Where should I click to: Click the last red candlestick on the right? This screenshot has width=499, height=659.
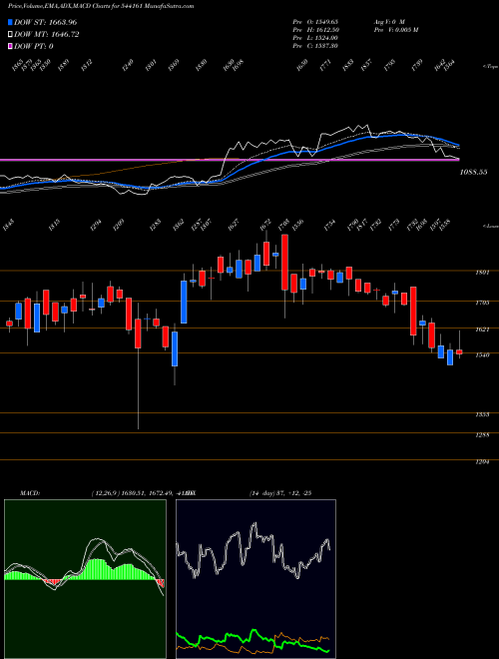459,351
